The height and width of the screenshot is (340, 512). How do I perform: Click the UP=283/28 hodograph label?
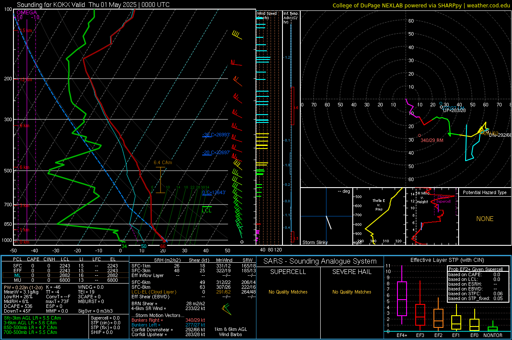454,110
